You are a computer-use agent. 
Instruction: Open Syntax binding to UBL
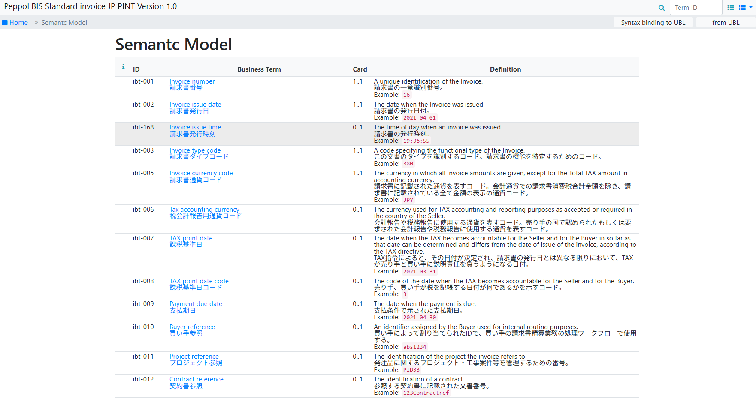click(x=653, y=23)
